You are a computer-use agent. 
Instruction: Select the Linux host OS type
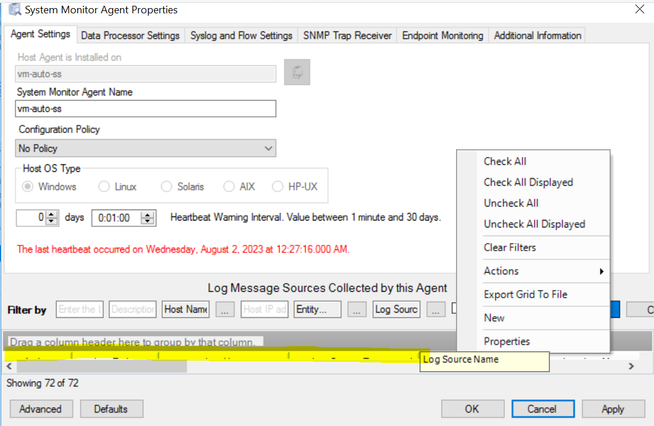(104, 186)
